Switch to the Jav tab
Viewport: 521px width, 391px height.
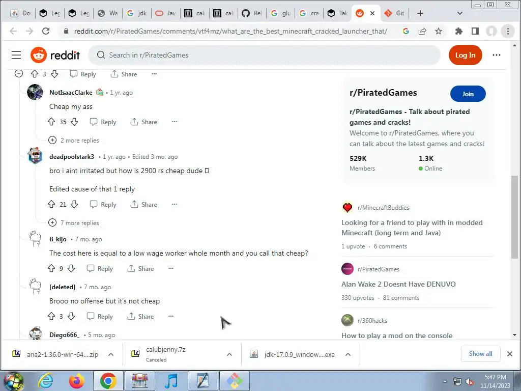click(x=166, y=13)
